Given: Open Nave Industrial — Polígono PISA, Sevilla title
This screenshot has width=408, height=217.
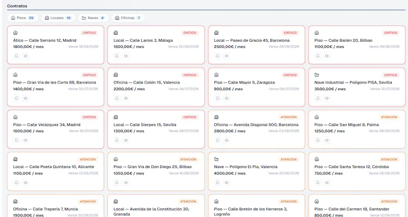Looking at the screenshot, I should 353,83.
